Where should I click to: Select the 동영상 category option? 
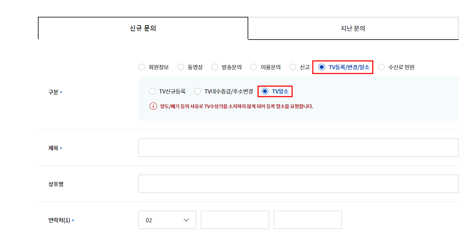coord(181,67)
